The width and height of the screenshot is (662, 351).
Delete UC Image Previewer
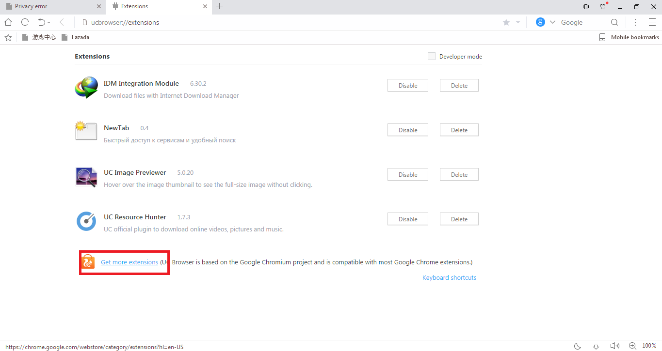pyautogui.click(x=459, y=175)
